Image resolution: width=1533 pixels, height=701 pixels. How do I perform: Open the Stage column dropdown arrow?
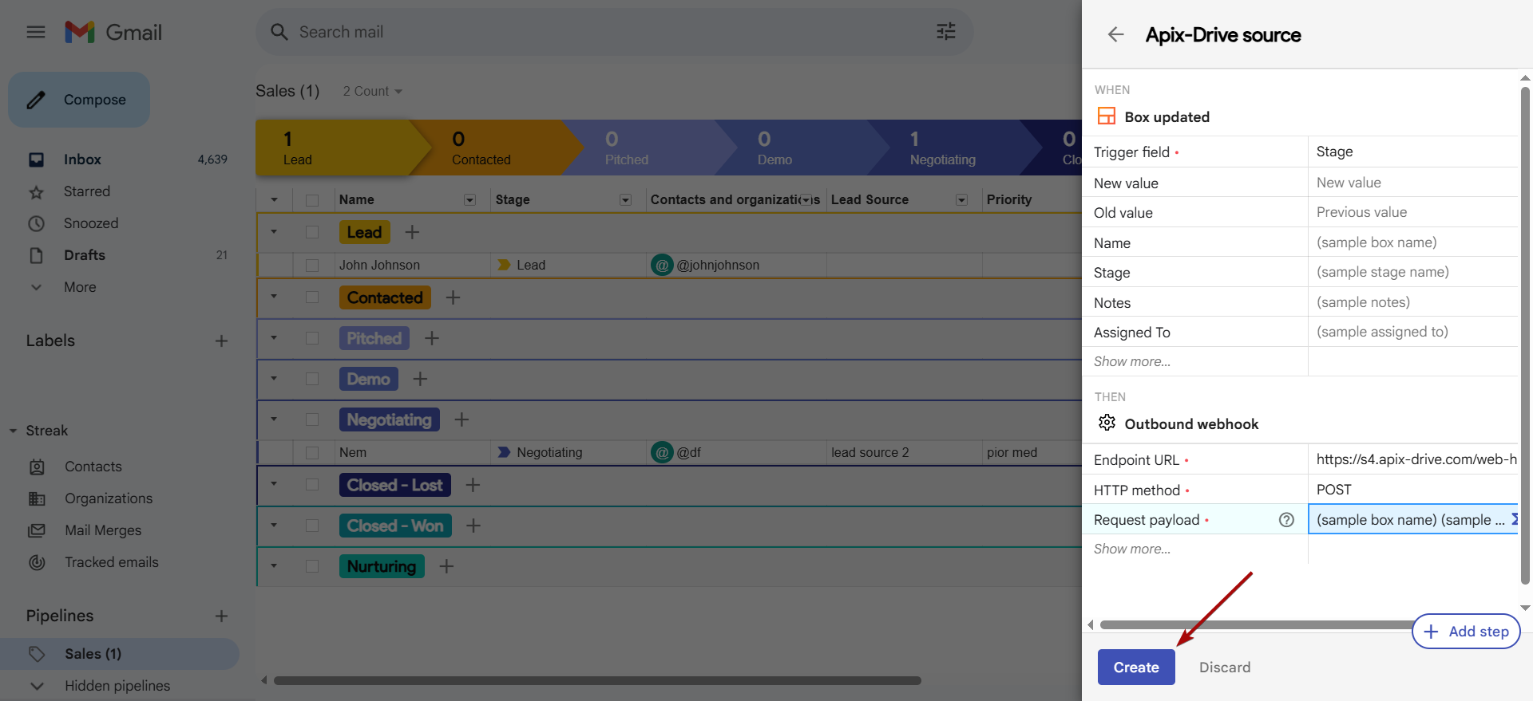pyautogui.click(x=625, y=200)
